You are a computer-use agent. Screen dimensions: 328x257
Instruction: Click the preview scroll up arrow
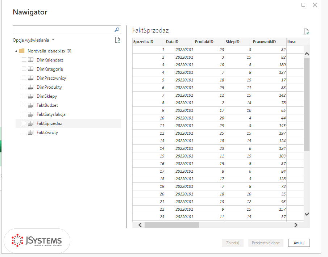(x=307, y=54)
